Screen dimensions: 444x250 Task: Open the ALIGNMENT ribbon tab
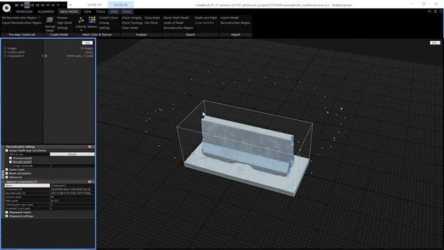pyautogui.click(x=46, y=12)
